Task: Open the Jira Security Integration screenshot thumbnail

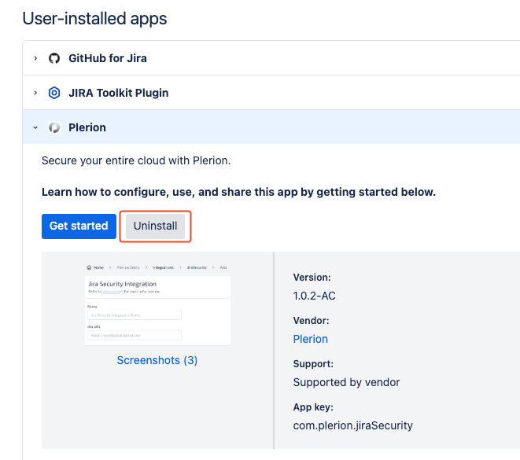Action: pyautogui.click(x=157, y=304)
